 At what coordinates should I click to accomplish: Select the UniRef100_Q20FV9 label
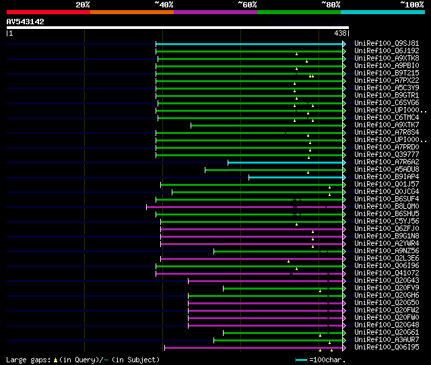tap(387, 288)
